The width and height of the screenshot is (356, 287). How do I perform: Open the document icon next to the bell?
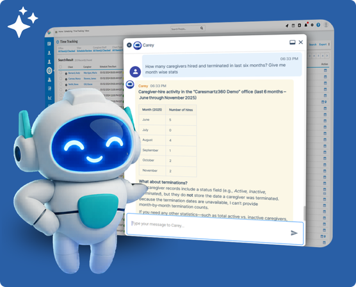click(299, 25)
